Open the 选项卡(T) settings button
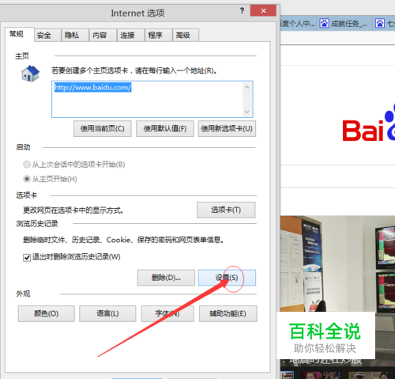 pos(226,210)
